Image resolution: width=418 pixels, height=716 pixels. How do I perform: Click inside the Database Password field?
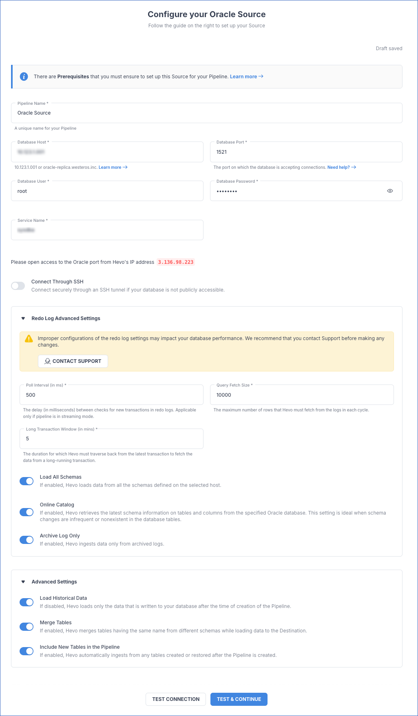(306, 191)
